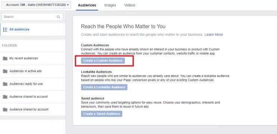Click the search magnifier icon
The image size is (277, 134).
tap(58, 17)
